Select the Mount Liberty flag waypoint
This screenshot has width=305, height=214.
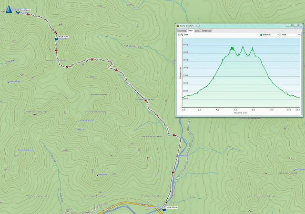18,13
